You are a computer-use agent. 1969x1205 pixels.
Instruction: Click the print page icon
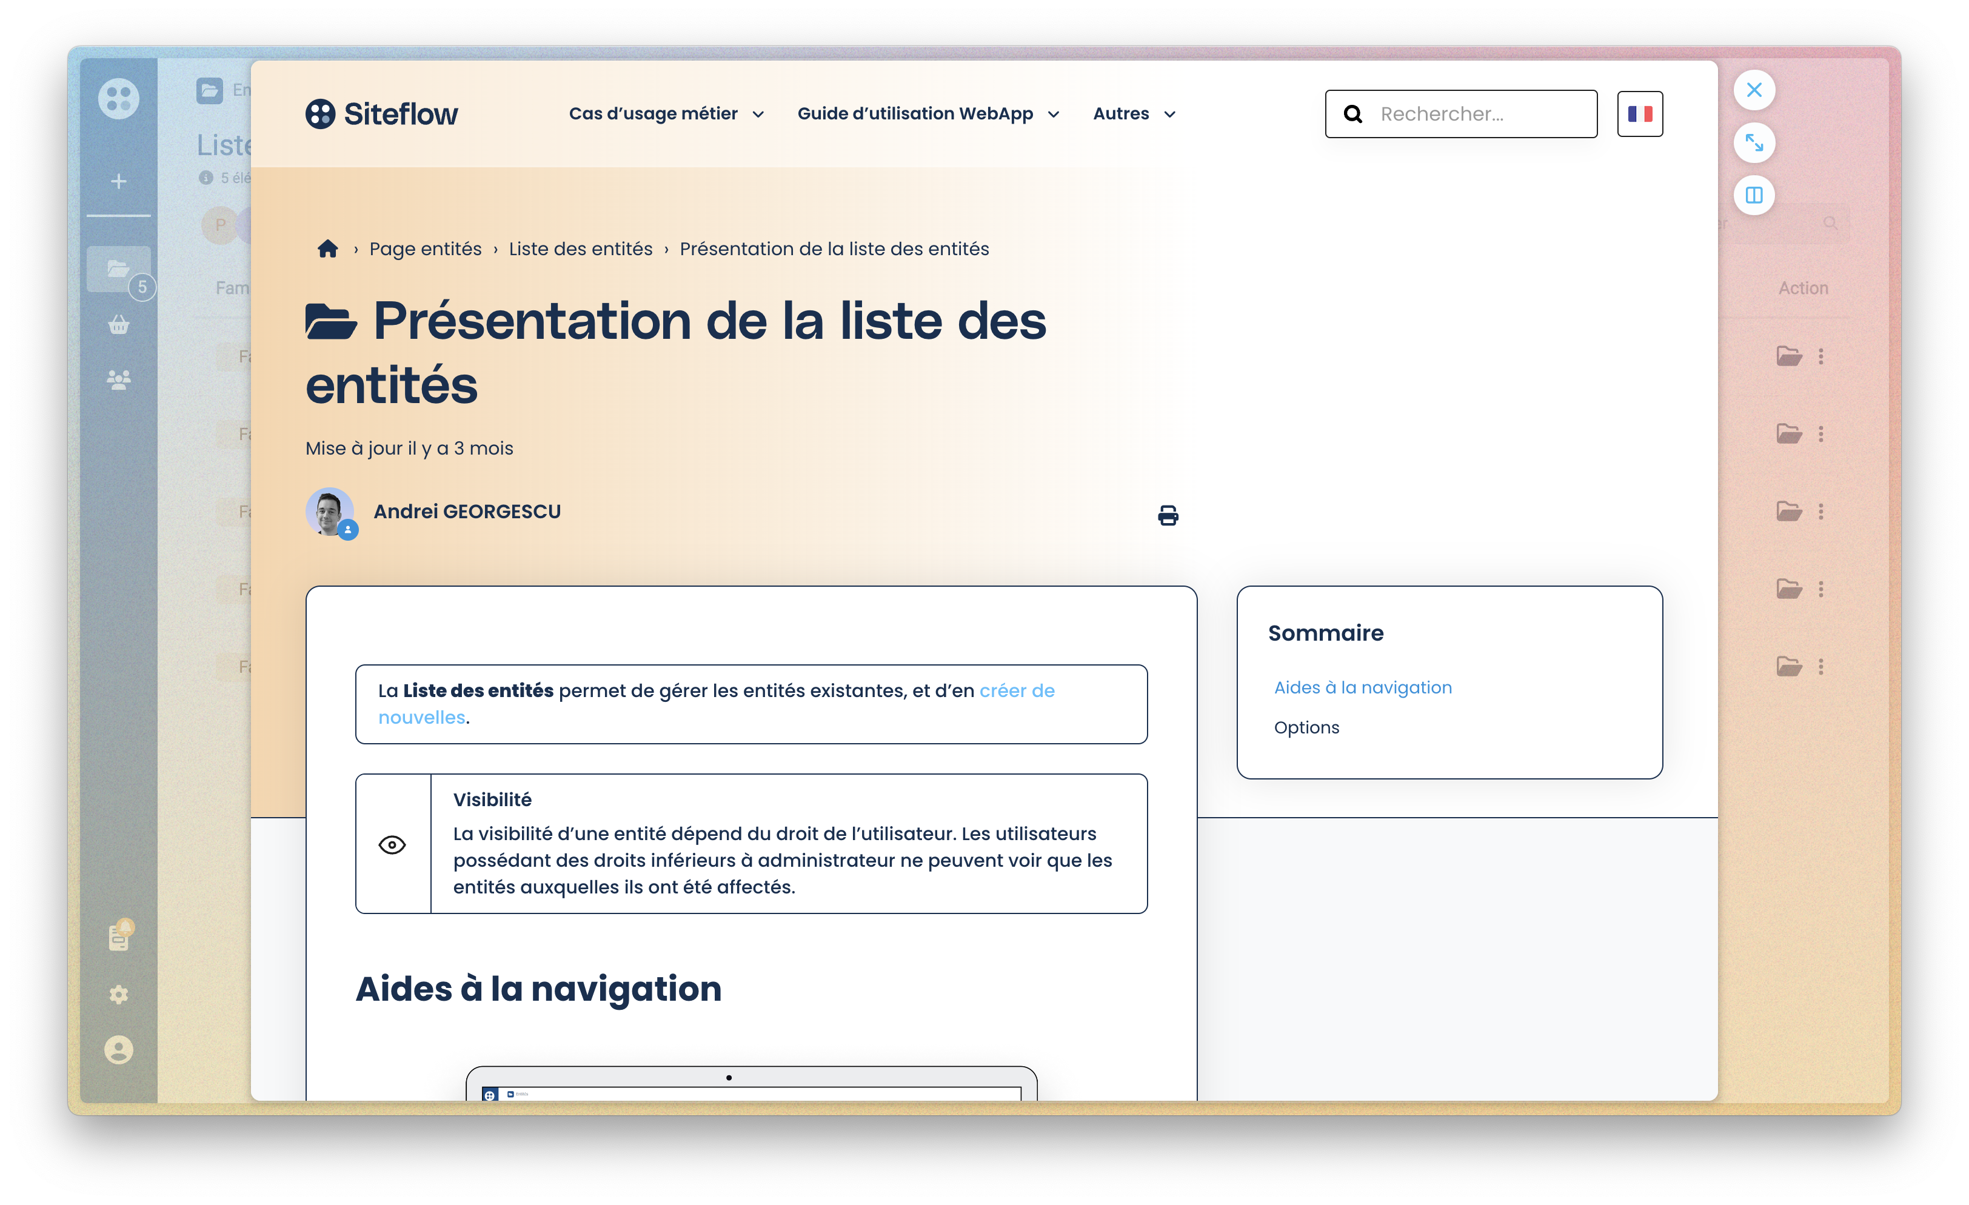(1168, 515)
